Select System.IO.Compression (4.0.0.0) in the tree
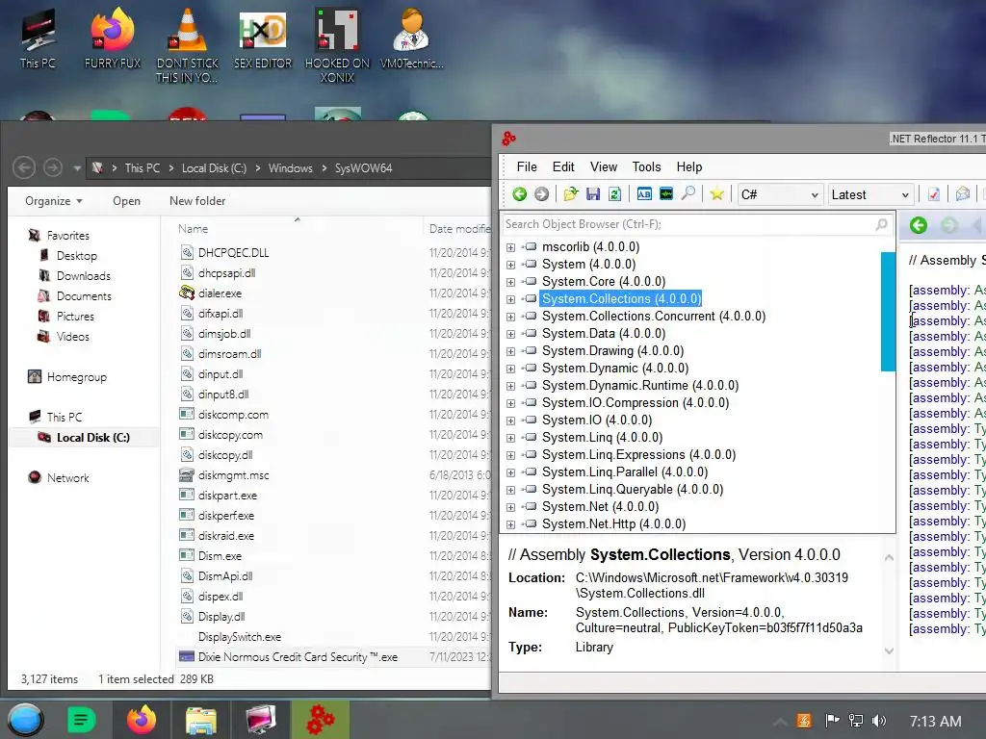 point(636,403)
